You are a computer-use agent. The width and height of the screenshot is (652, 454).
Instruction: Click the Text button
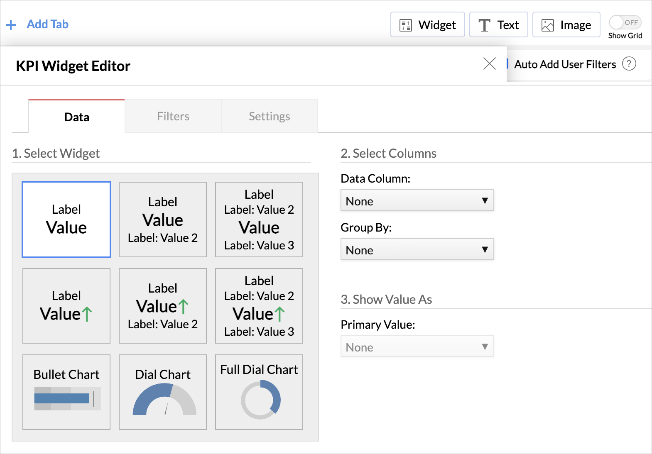[x=498, y=25]
